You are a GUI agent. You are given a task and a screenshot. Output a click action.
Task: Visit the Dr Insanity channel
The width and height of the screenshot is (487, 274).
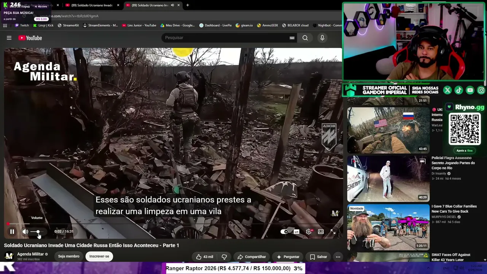tap(439, 174)
